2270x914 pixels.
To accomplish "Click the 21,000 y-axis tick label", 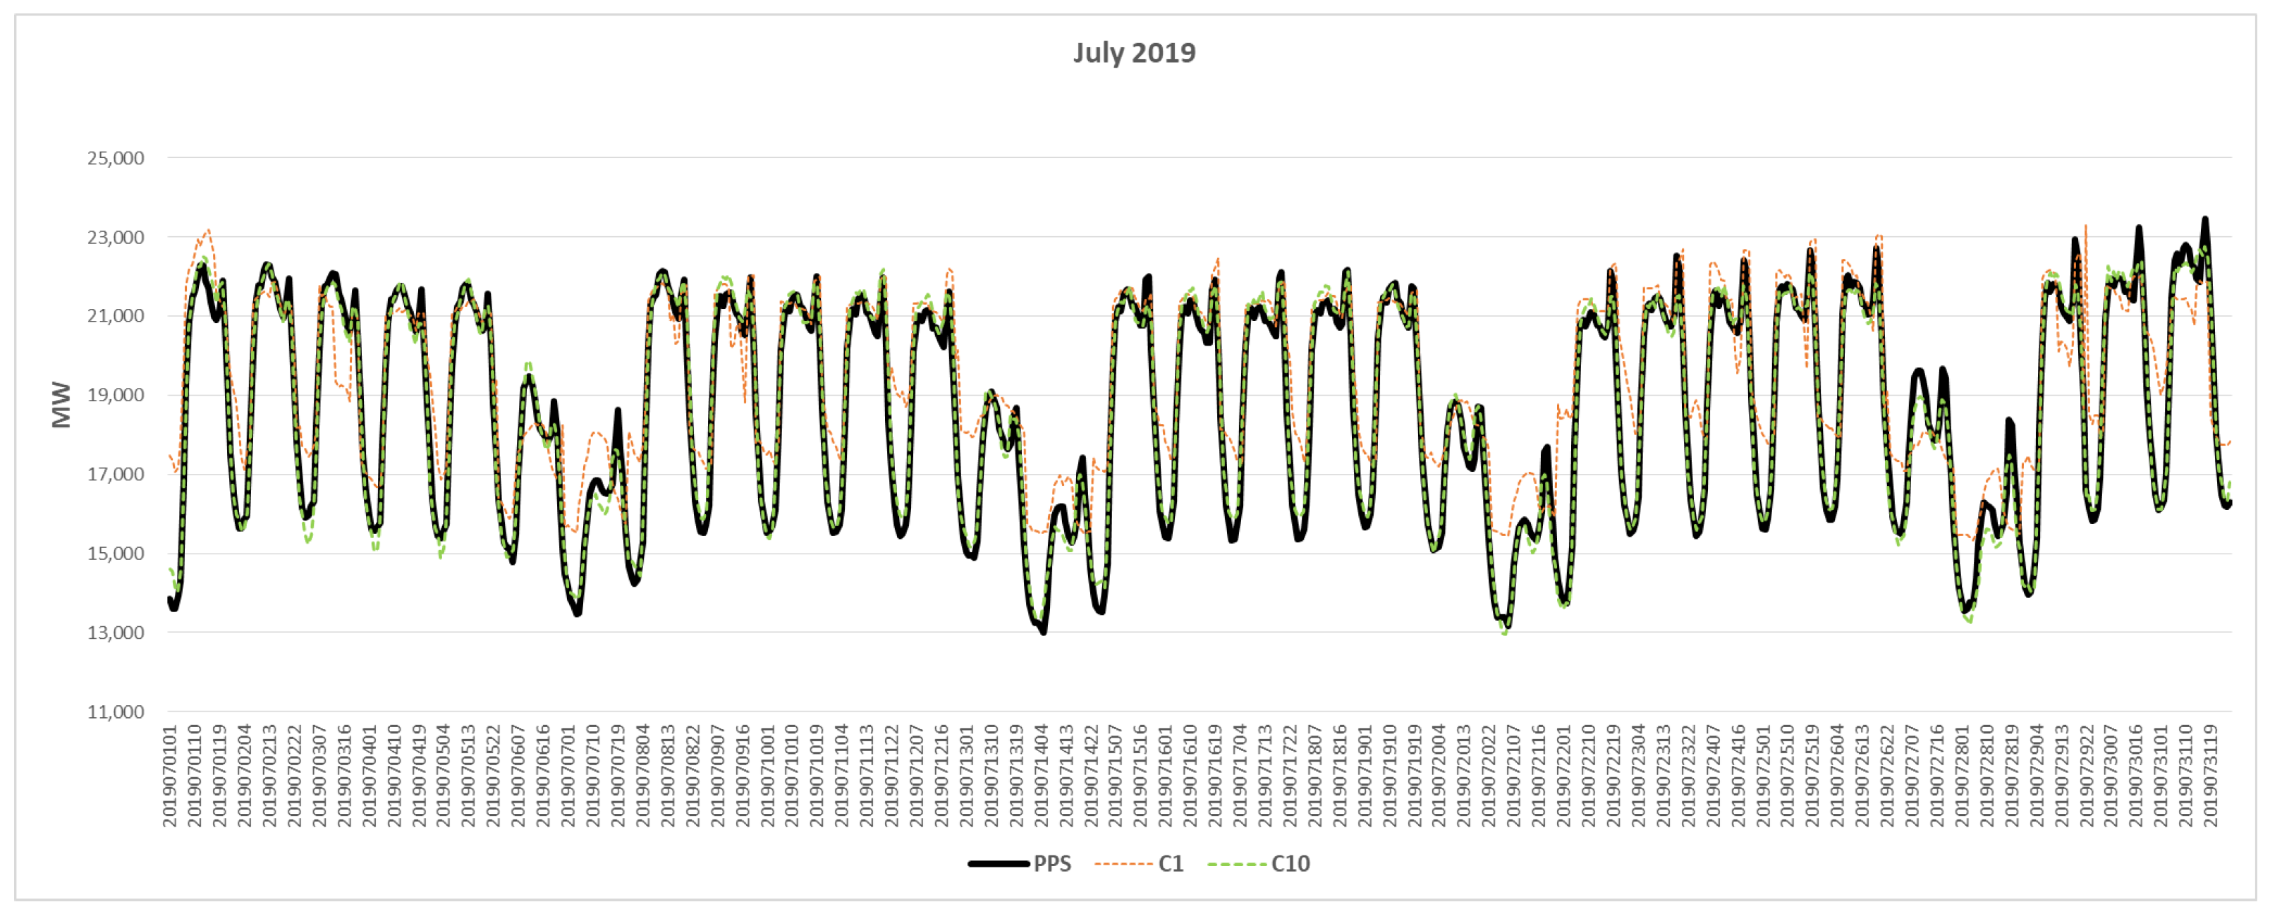I will pos(116,317).
